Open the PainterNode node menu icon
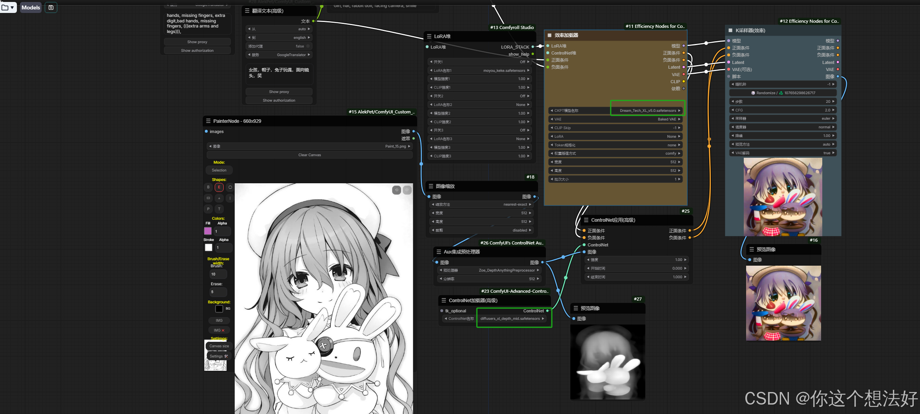Viewport: 920px width, 414px height. 208,121
